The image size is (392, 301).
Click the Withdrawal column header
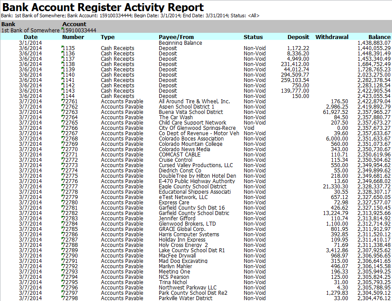click(332, 37)
